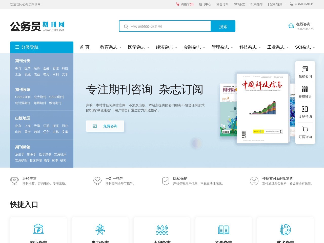Open 期刊中心 in the top bar

(x=205, y=4)
